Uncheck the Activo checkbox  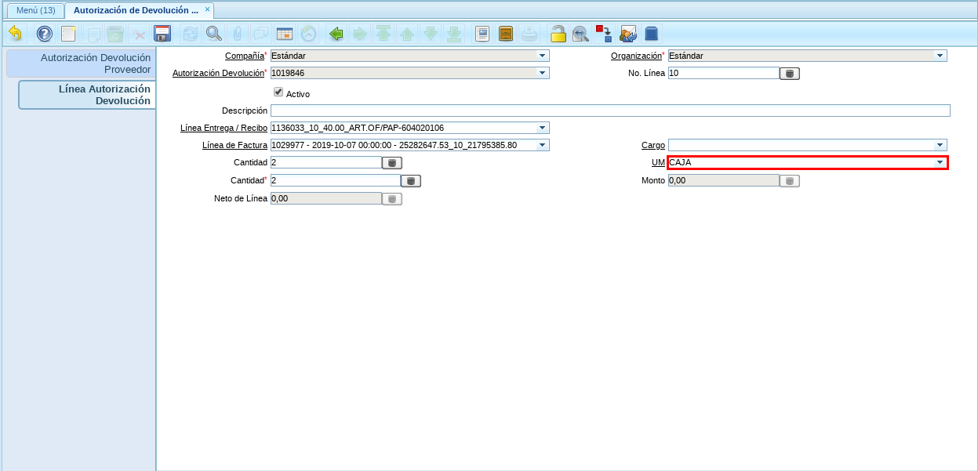point(278,92)
